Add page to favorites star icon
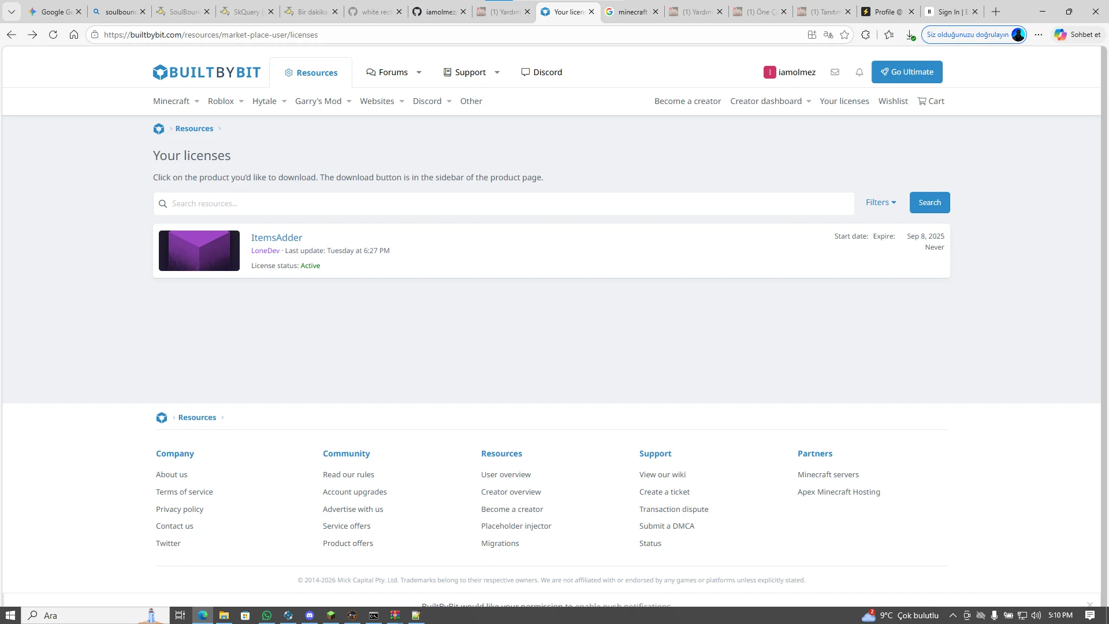 844,35
